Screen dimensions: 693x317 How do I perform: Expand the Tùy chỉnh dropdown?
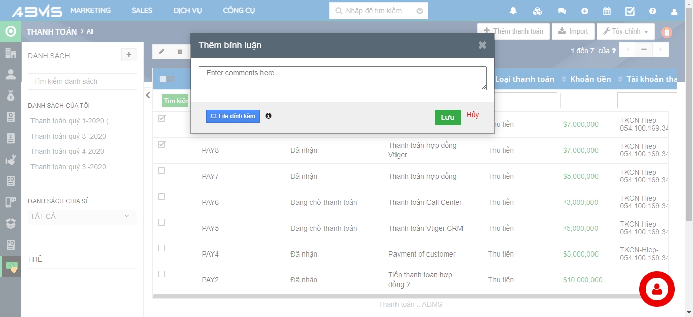tap(625, 31)
